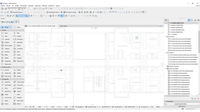Select the Arco/Círculo tool
This screenshot has height=112, width=200.
click(6, 98)
